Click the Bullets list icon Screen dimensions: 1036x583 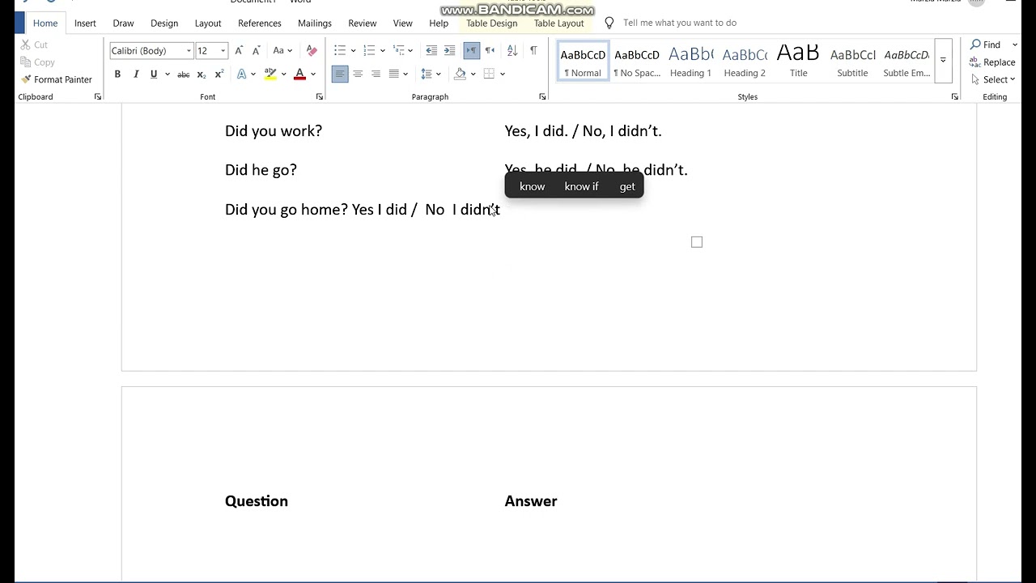(340, 50)
